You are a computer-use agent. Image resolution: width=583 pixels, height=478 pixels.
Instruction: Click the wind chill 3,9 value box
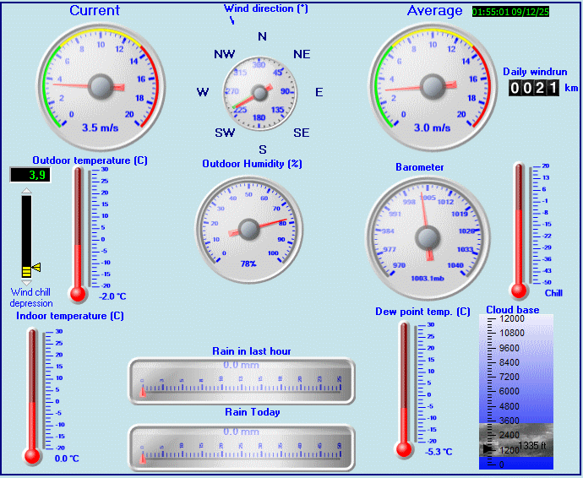point(30,175)
